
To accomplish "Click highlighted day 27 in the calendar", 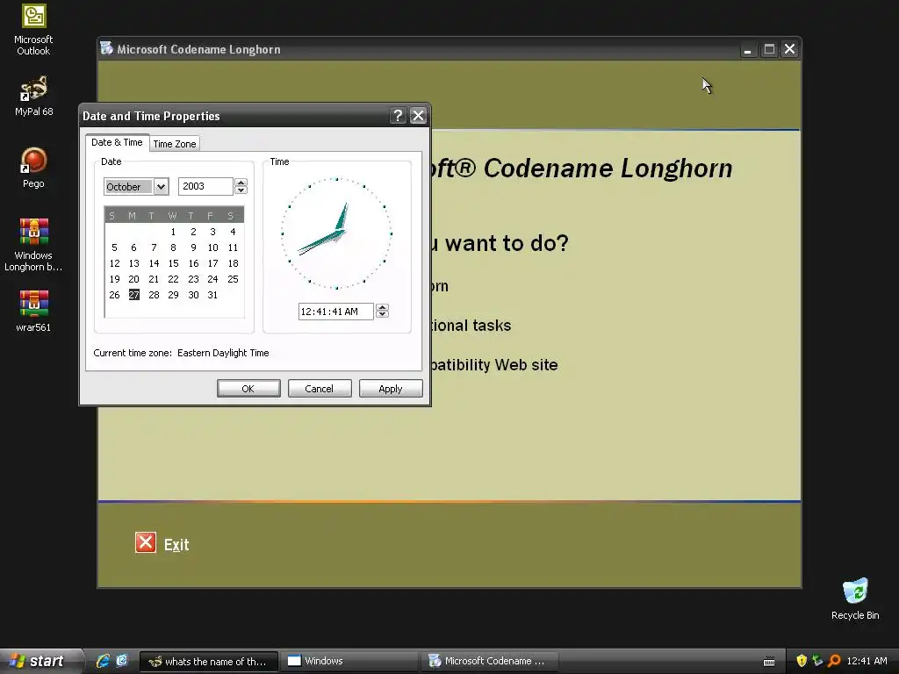I will (x=134, y=295).
